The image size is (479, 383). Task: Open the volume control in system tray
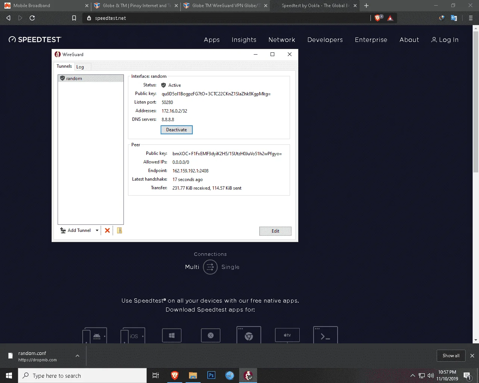click(x=431, y=376)
